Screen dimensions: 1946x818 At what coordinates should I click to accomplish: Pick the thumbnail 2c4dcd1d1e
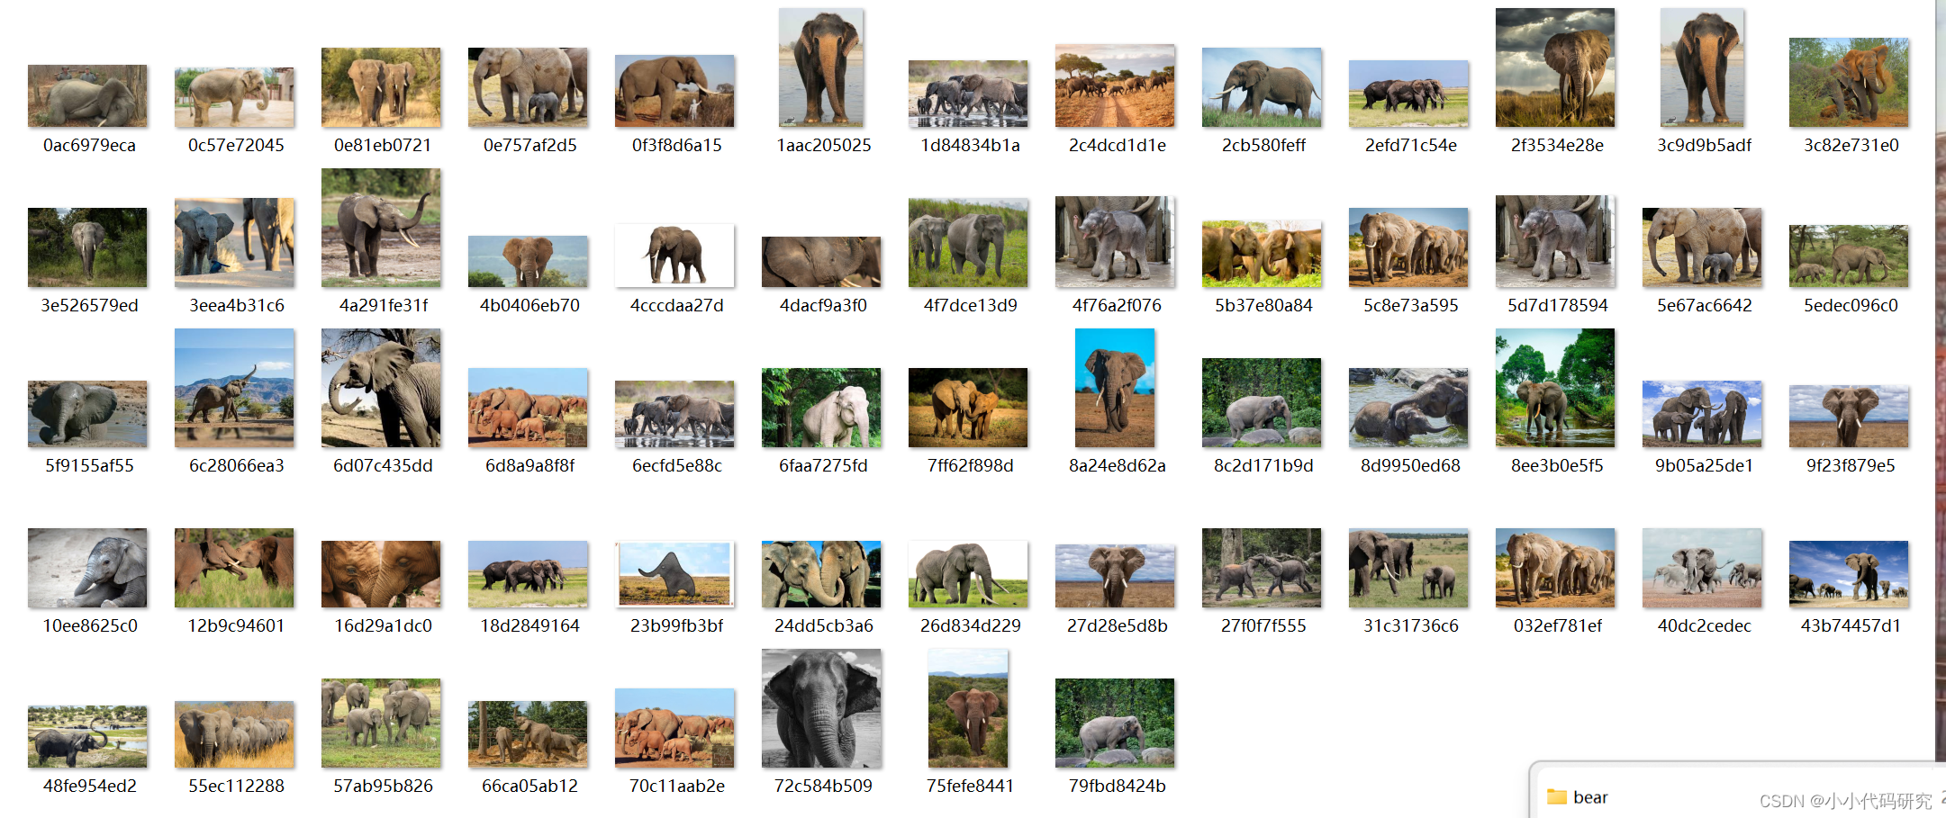click(x=1115, y=85)
